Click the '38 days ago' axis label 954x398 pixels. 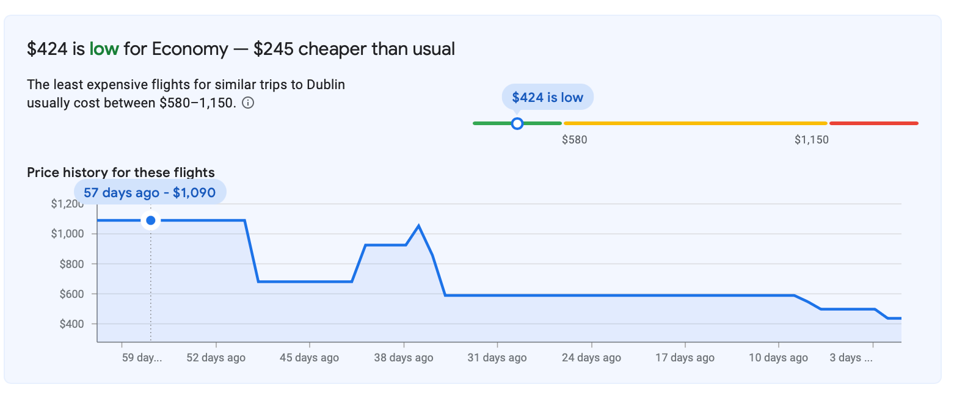[x=404, y=358]
